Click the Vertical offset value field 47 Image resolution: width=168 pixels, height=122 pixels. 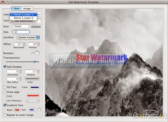click(x=33, y=44)
